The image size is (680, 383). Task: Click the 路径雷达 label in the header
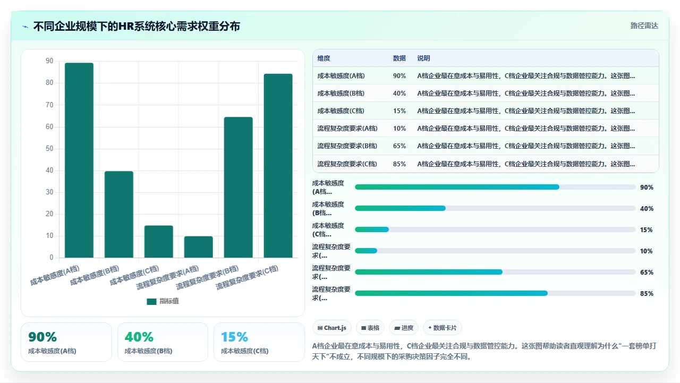coord(644,25)
